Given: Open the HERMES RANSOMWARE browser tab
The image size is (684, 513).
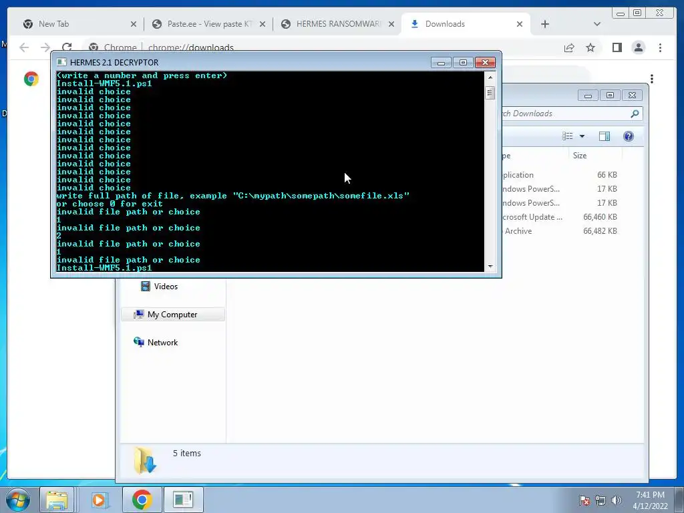Looking at the screenshot, I should (x=337, y=24).
